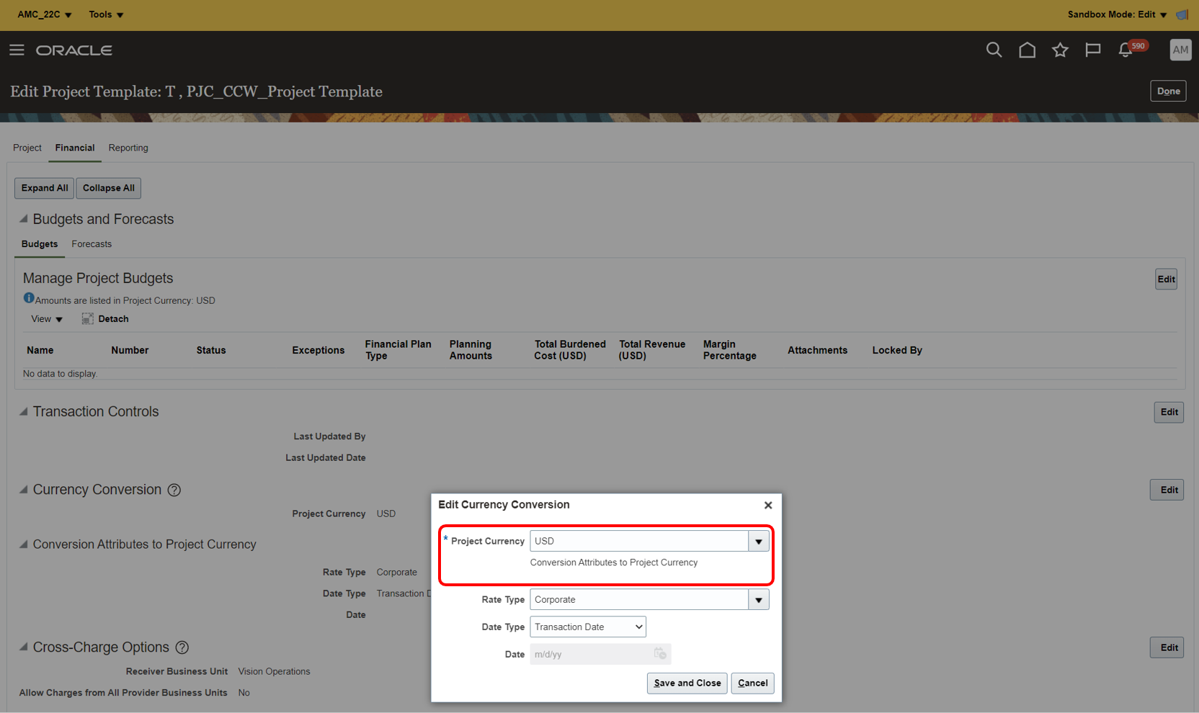Image resolution: width=1199 pixels, height=713 pixels.
Task: Click the Financial Plan Type column header
Action: pos(398,350)
